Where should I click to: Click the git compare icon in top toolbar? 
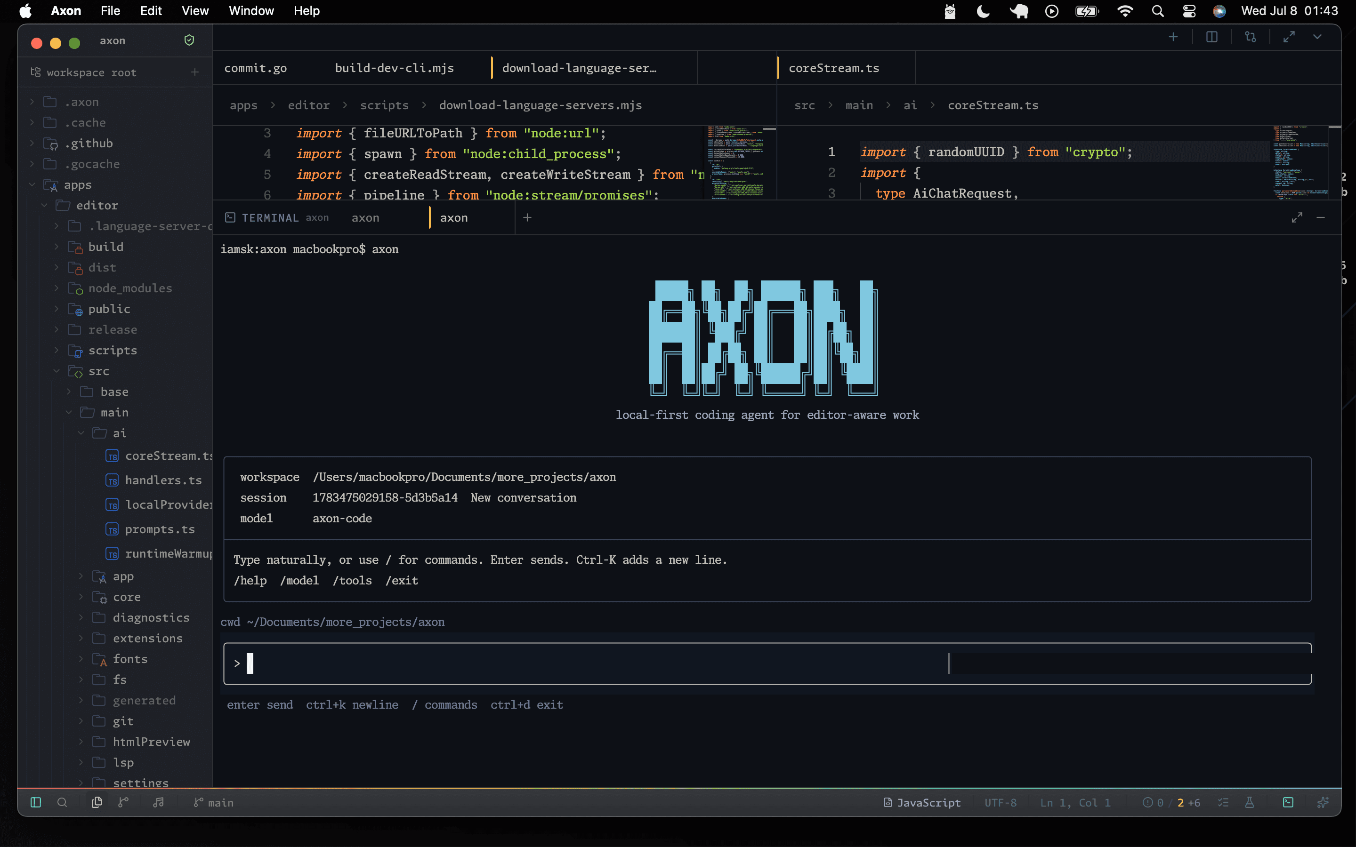click(1250, 37)
